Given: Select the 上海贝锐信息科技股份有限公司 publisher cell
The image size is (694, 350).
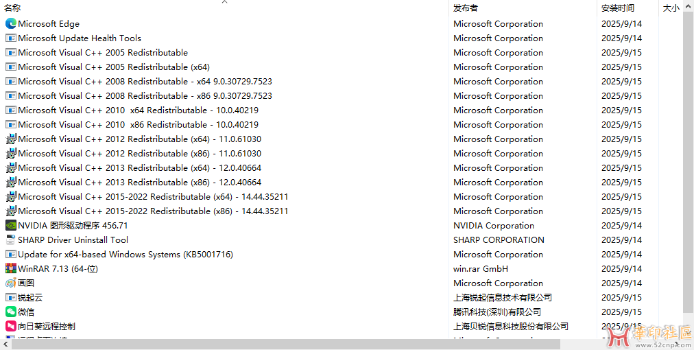Looking at the screenshot, I should coord(511,326).
